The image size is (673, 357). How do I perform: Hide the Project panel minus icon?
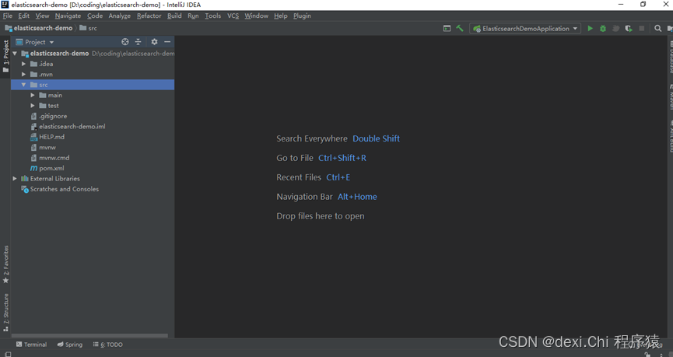(167, 42)
